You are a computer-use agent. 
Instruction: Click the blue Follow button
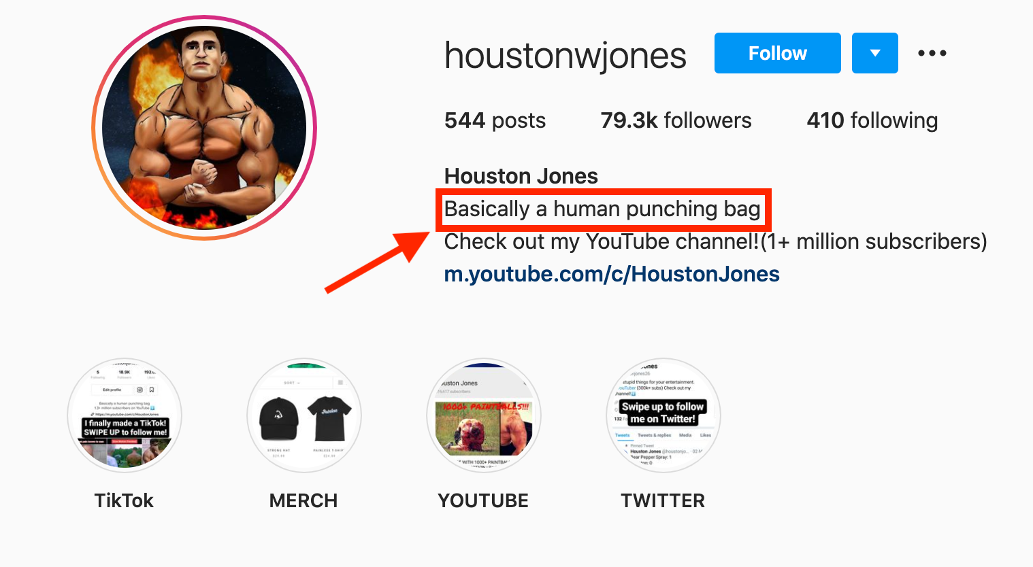777,53
